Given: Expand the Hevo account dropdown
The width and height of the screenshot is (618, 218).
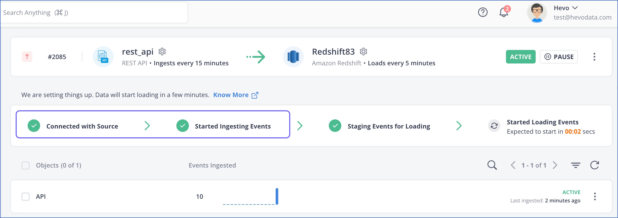Looking at the screenshot, I should 566,8.
